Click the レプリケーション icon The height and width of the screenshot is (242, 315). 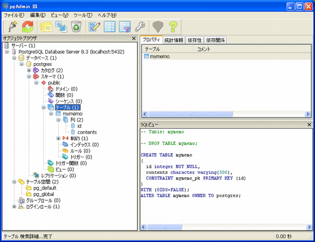(x=36, y=176)
